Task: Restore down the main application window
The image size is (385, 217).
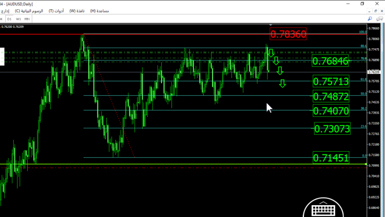Action: [x=362, y=4]
